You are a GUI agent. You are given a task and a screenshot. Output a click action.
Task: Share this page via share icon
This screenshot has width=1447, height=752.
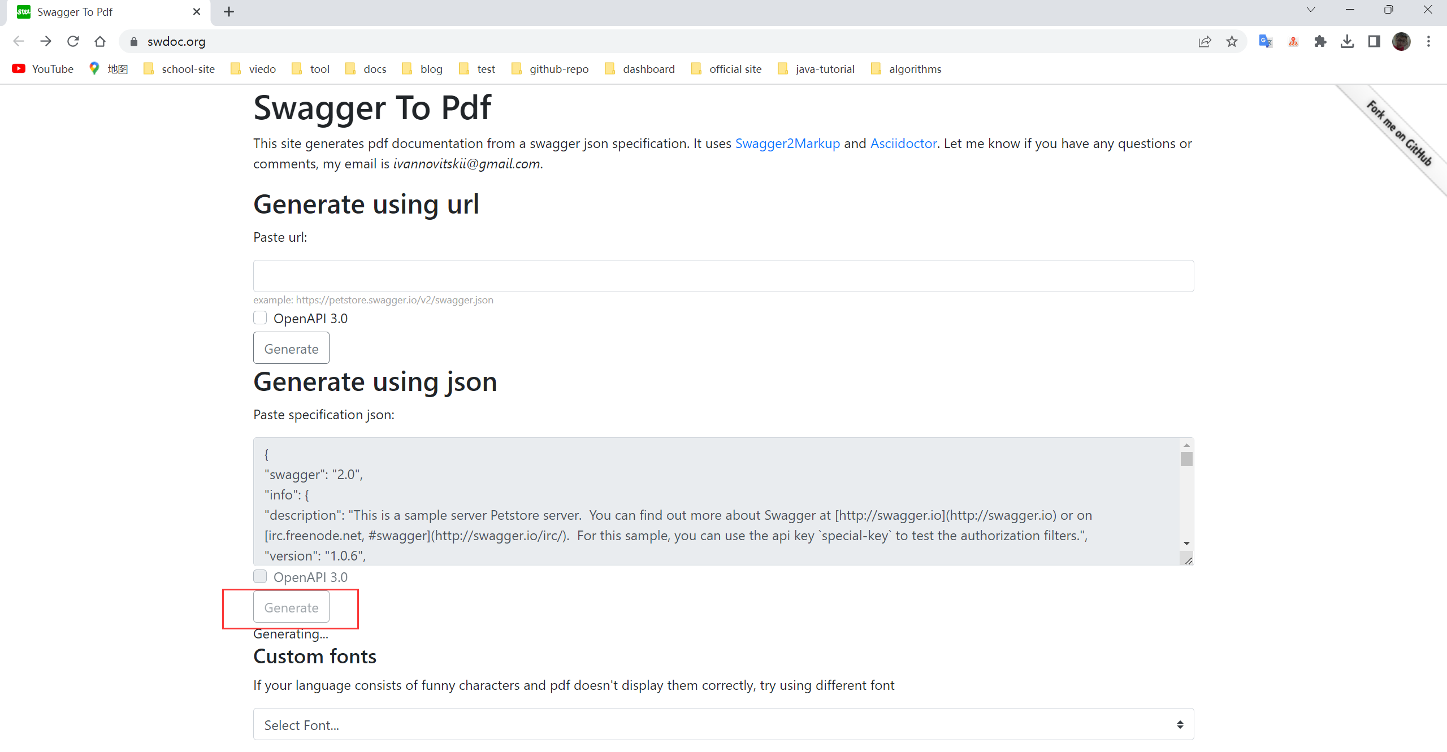pos(1205,41)
